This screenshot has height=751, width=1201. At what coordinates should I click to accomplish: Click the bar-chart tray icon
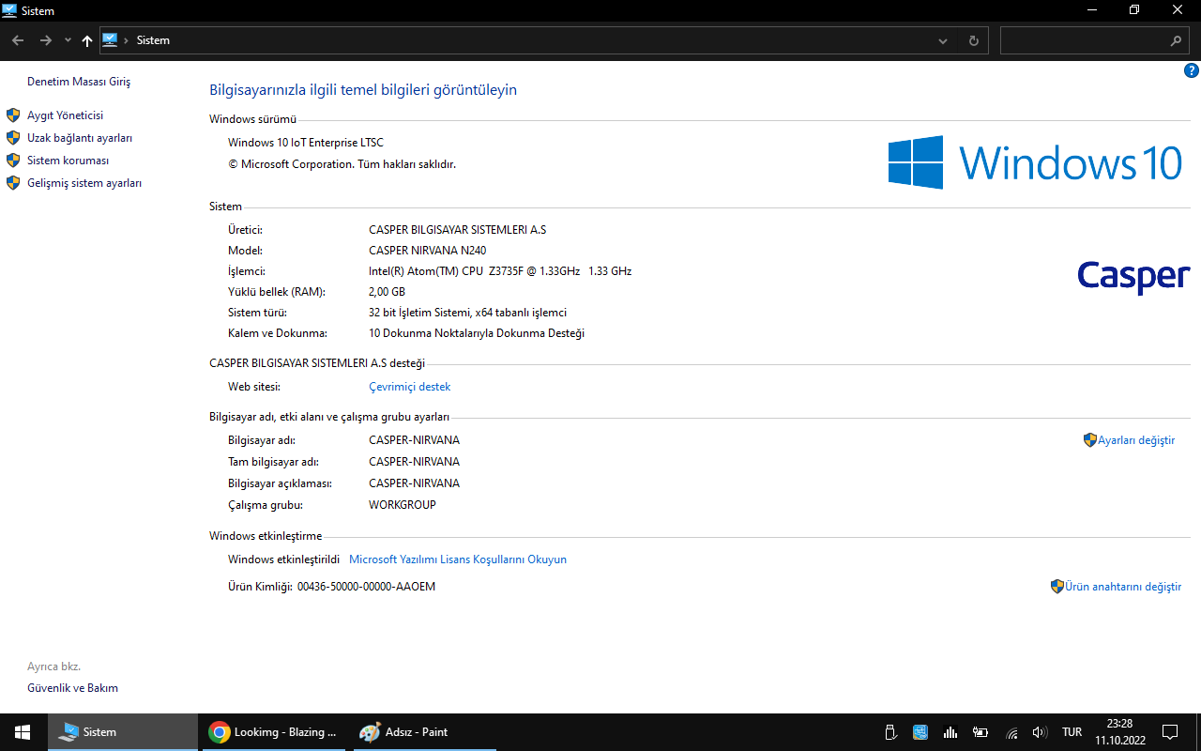pyautogui.click(x=950, y=732)
